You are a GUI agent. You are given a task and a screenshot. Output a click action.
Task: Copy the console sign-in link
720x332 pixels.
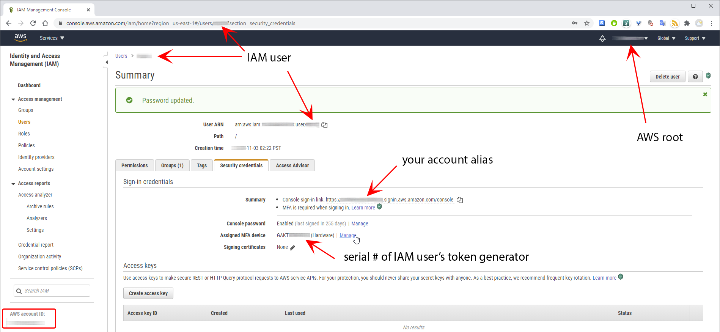(460, 200)
